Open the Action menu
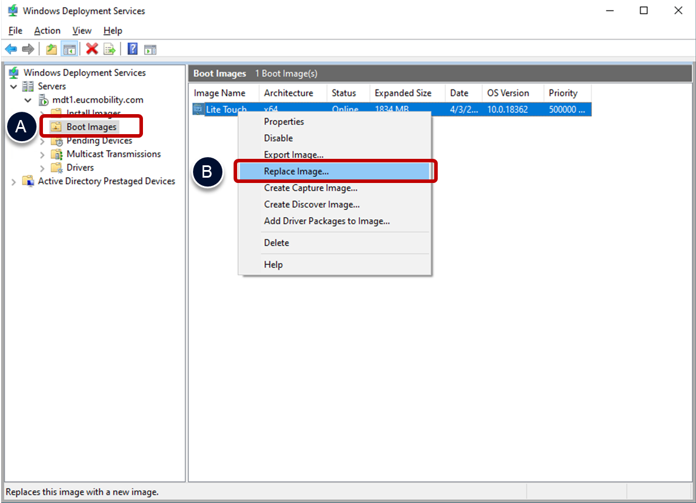The image size is (696, 503). coord(47,31)
